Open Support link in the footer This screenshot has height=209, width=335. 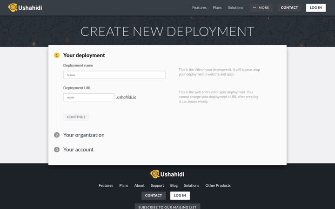(157, 185)
